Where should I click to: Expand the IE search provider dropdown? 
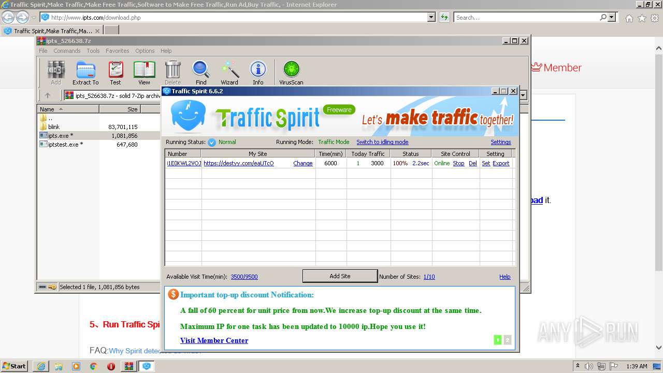click(x=612, y=17)
